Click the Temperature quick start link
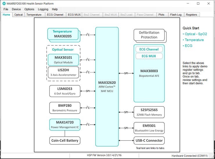215x159 pixels. pyautogui.click(x=194, y=40)
